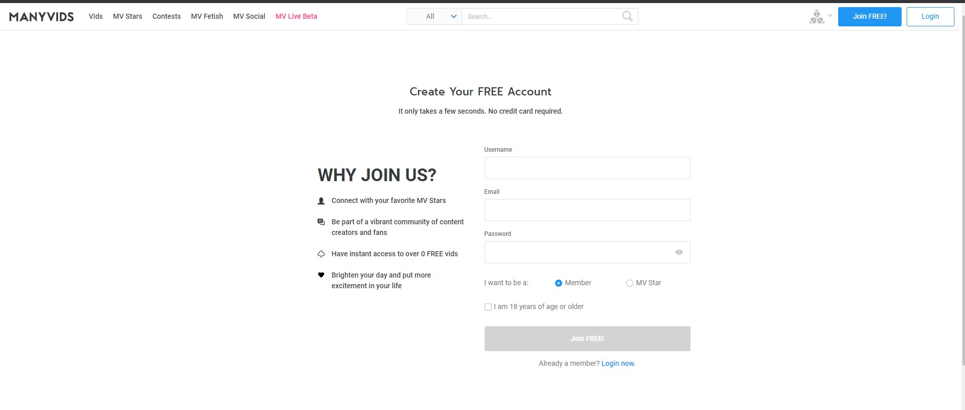Click the 'Create Your FREE Account' heading
This screenshot has width=965, height=410.
[x=480, y=92]
